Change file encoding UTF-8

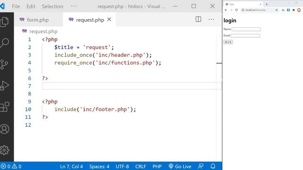pyautogui.click(x=122, y=166)
